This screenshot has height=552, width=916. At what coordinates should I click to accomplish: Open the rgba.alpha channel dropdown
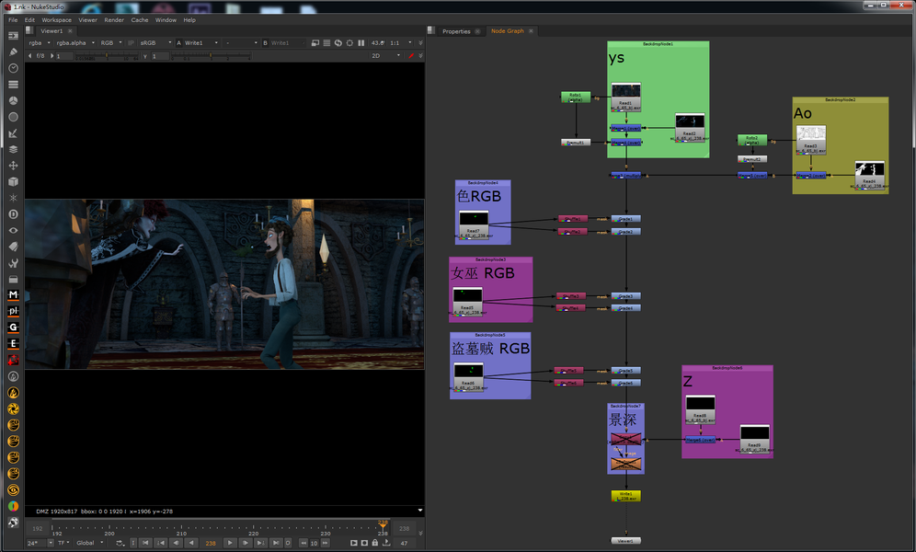pos(74,42)
